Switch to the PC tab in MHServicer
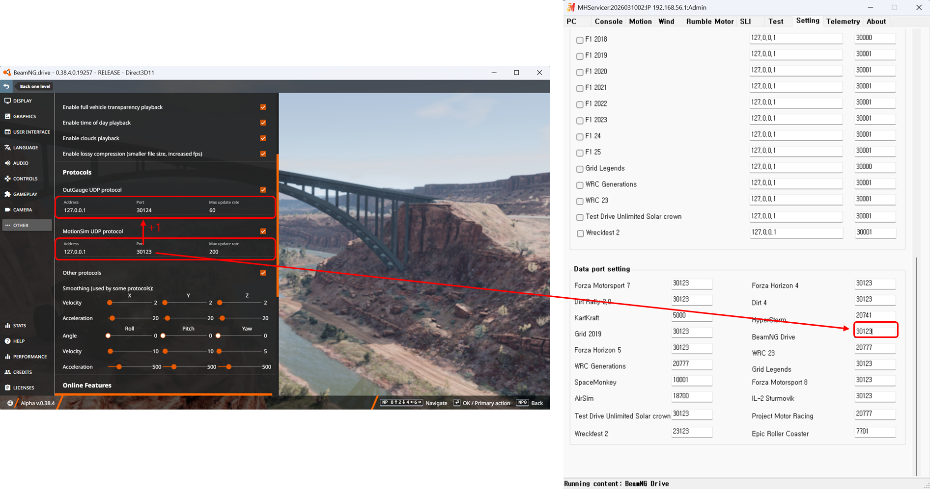The image size is (930, 489). pyautogui.click(x=571, y=22)
